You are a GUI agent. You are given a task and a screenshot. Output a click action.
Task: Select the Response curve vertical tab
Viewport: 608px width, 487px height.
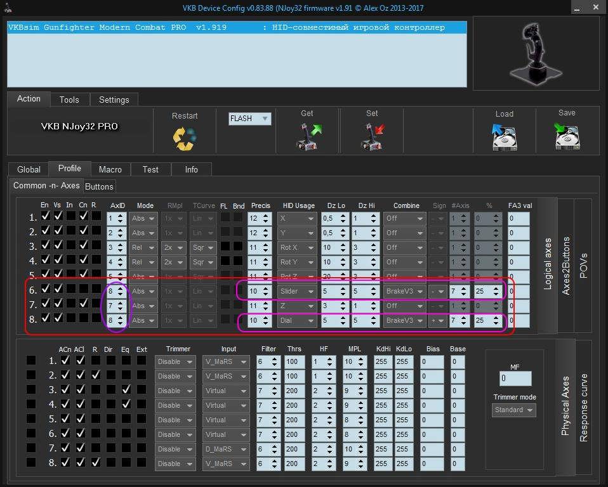(584, 408)
